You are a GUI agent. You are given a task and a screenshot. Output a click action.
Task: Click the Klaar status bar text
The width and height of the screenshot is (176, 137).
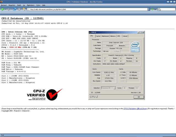coord(2,135)
